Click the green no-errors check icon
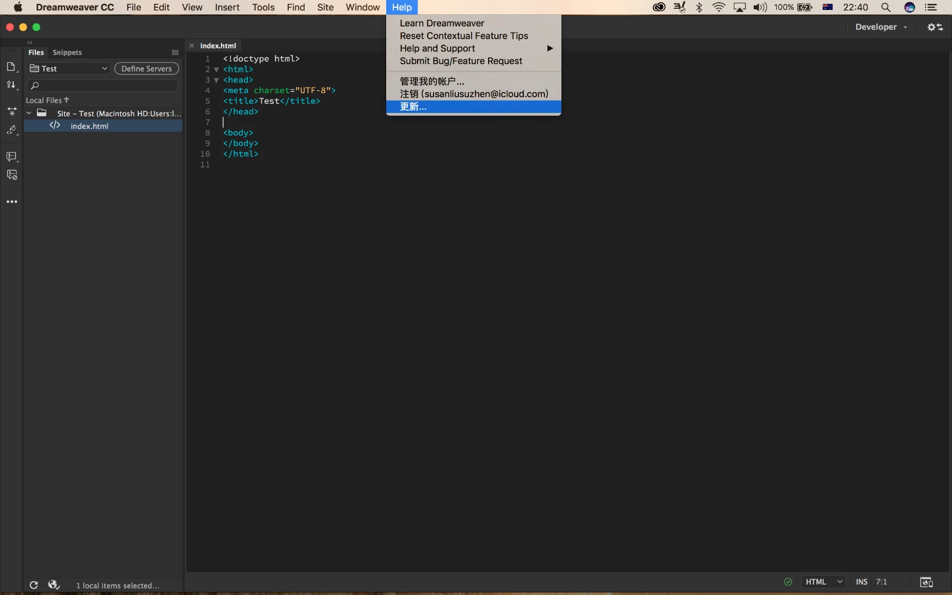The width and height of the screenshot is (952, 595). pos(788,582)
